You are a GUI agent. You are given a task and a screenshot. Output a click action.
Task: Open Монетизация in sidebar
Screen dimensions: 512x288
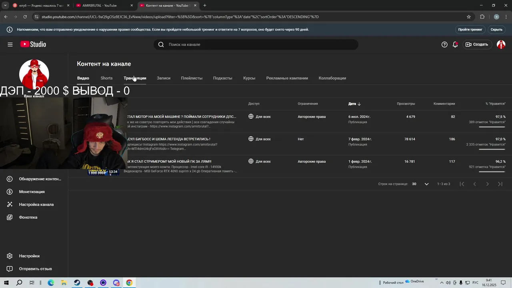[34, 192]
